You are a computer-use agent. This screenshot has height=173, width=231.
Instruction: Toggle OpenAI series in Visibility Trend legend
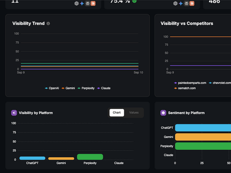tap(52, 88)
